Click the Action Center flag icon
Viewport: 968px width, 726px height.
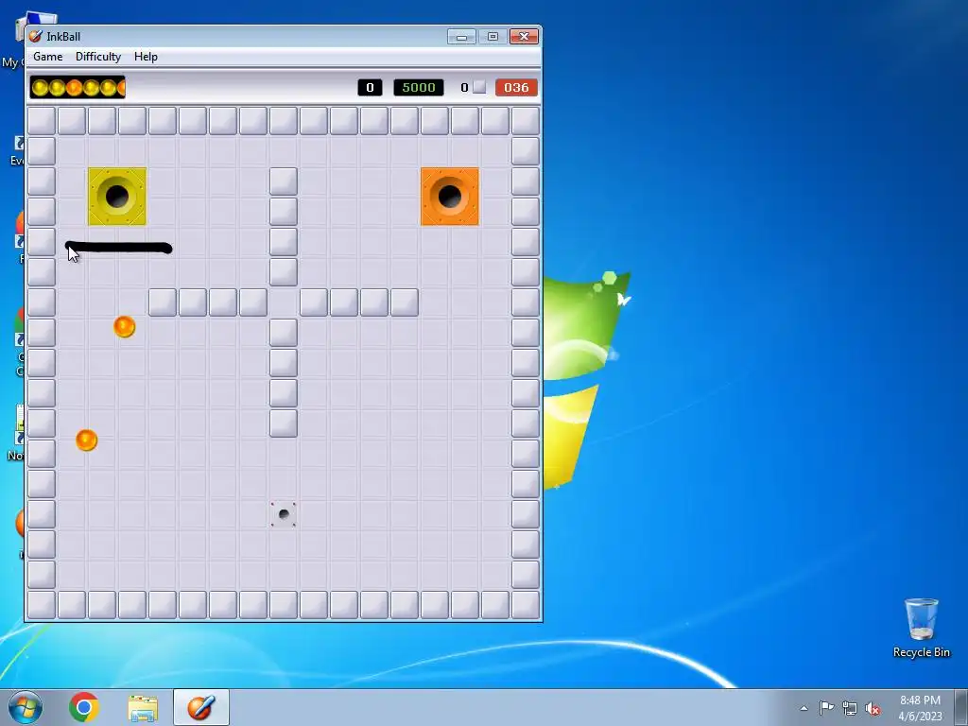tap(826, 708)
